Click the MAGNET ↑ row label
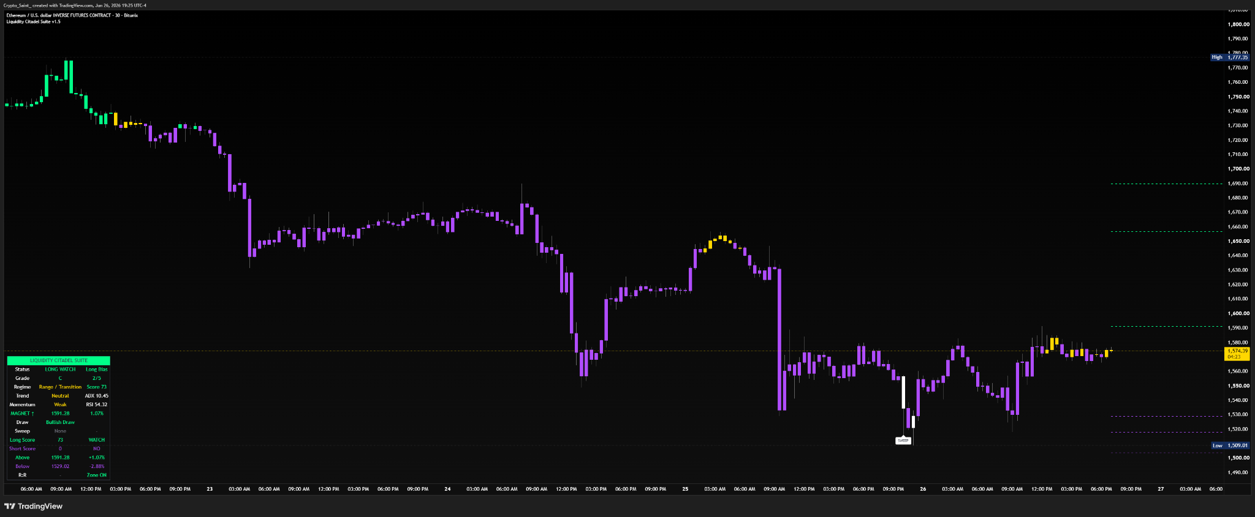 (x=23, y=414)
